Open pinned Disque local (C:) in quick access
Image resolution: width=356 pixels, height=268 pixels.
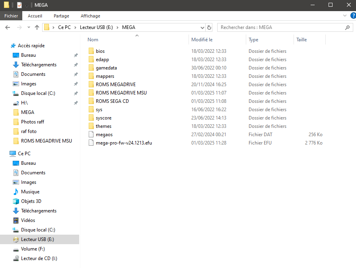38,93
